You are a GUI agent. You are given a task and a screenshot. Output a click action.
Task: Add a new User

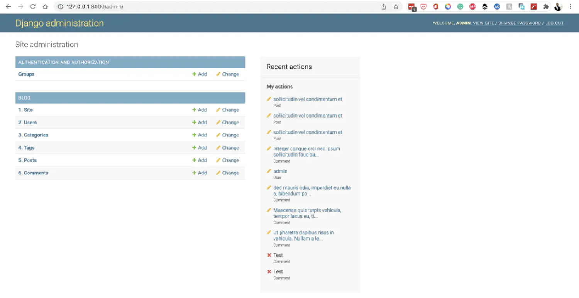[x=200, y=123]
